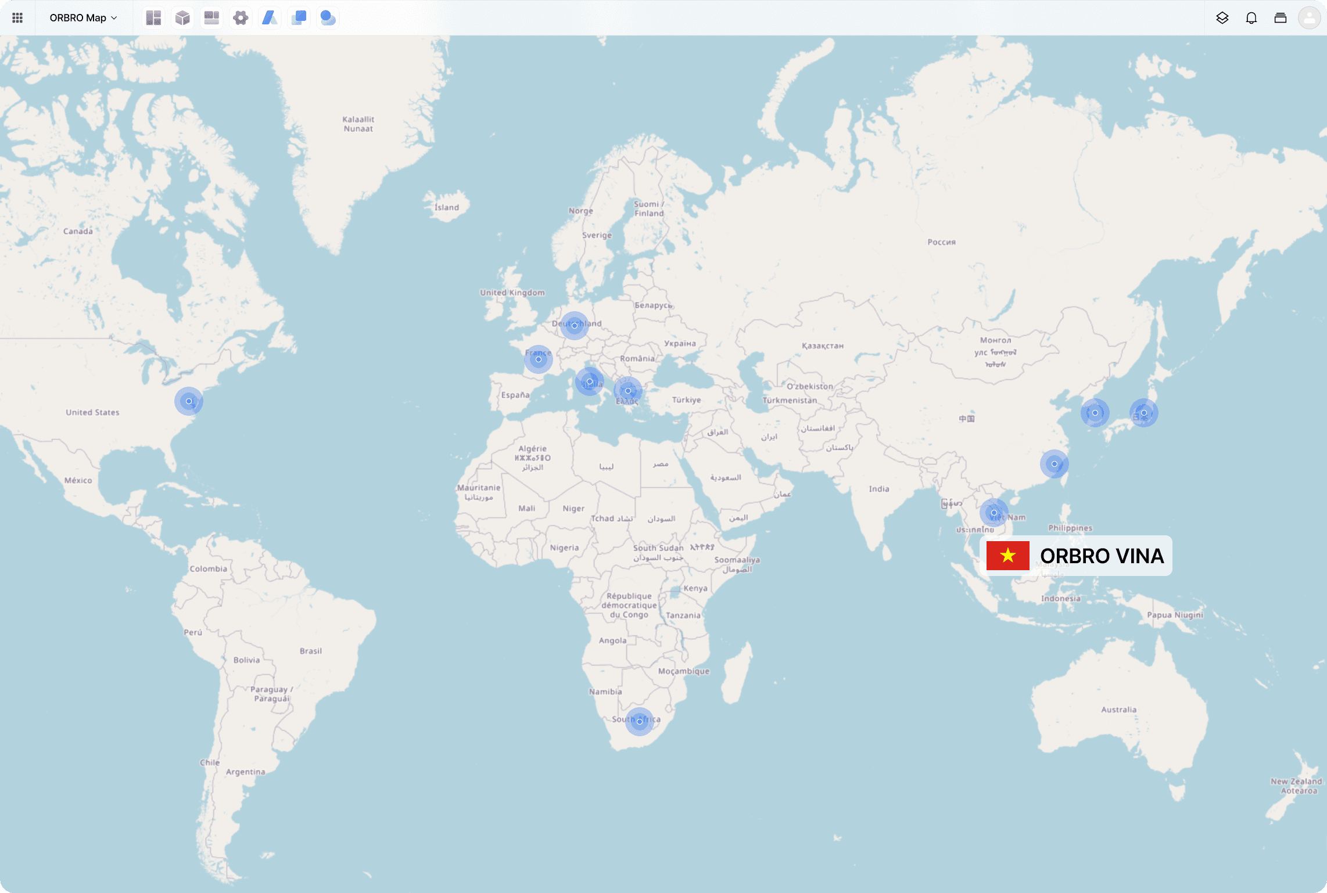
Task: Open the user profile avatar
Action: (1310, 18)
